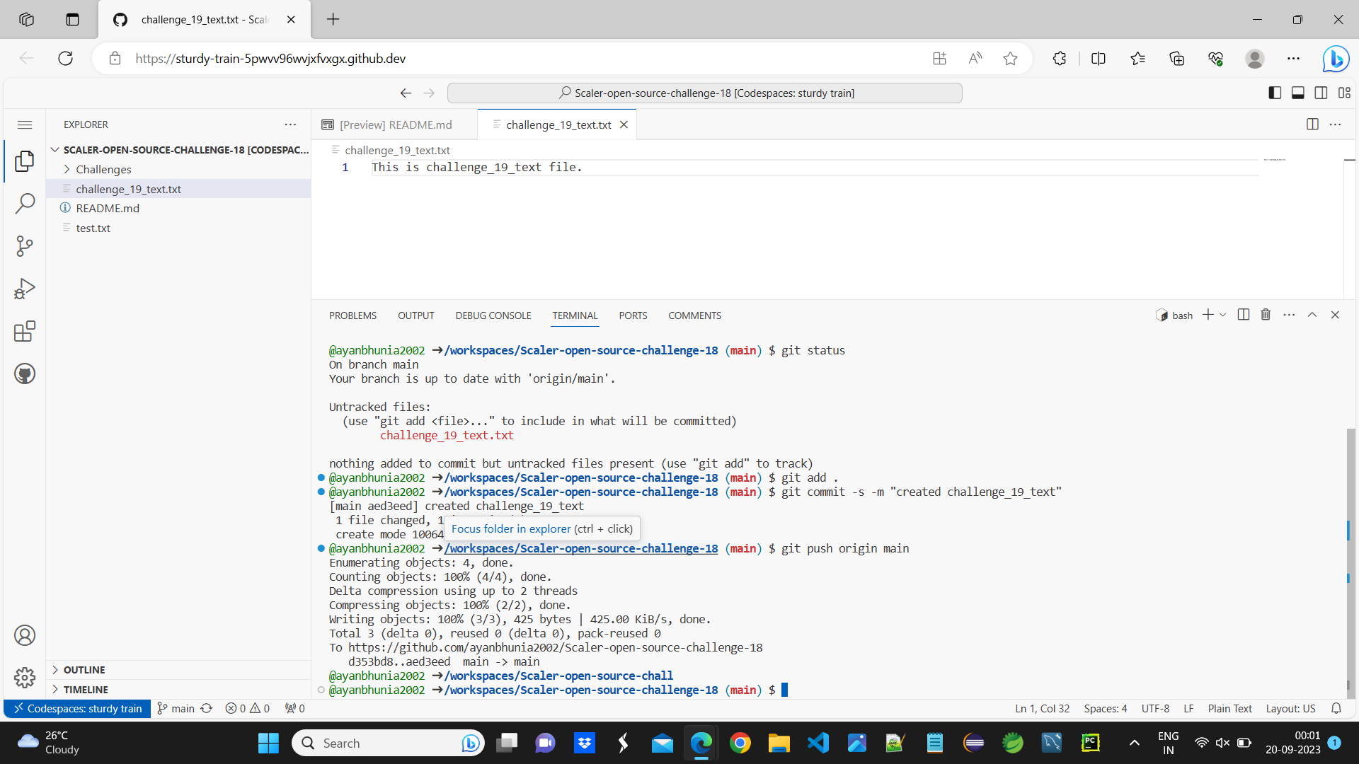The image size is (1359, 764).
Task: Open the Manage gear menu
Action: [x=25, y=677]
